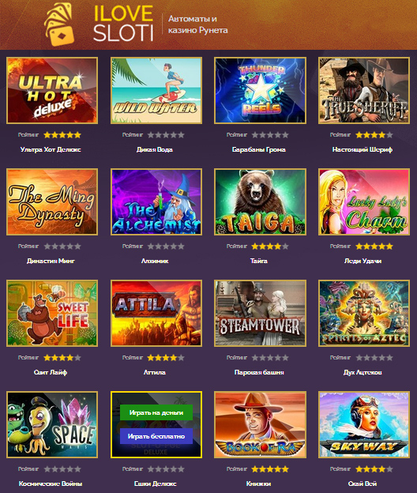Click the ILOVE SLOTI playing cards logo icon
The width and height of the screenshot is (417, 493).
coord(59,24)
